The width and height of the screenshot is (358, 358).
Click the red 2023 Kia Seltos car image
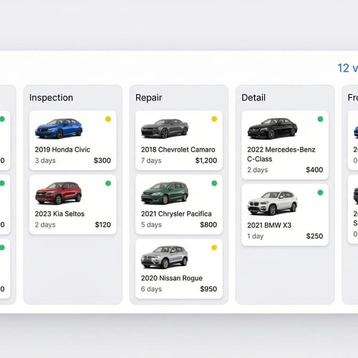click(59, 192)
